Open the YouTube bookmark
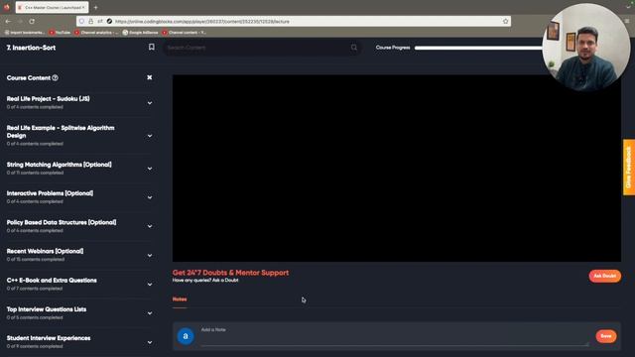The image size is (635, 357). [60, 33]
